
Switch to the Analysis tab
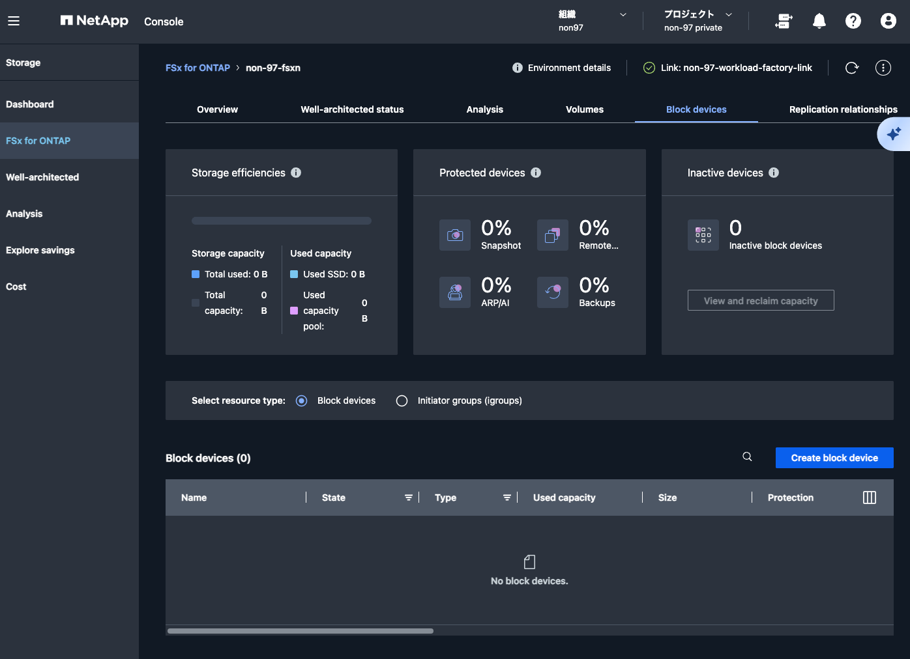point(485,109)
